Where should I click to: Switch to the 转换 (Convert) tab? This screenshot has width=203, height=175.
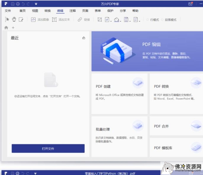pos(48,11)
